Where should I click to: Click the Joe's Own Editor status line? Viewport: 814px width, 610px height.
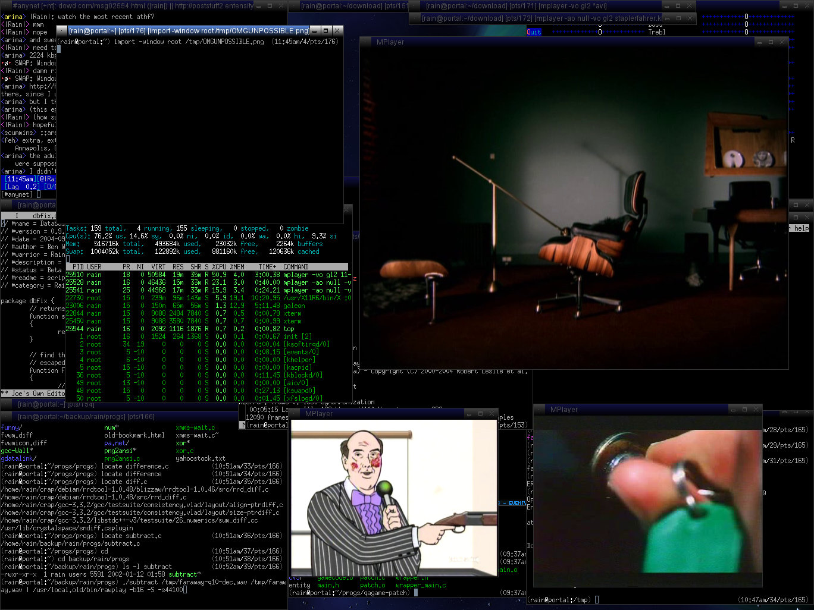click(x=33, y=394)
